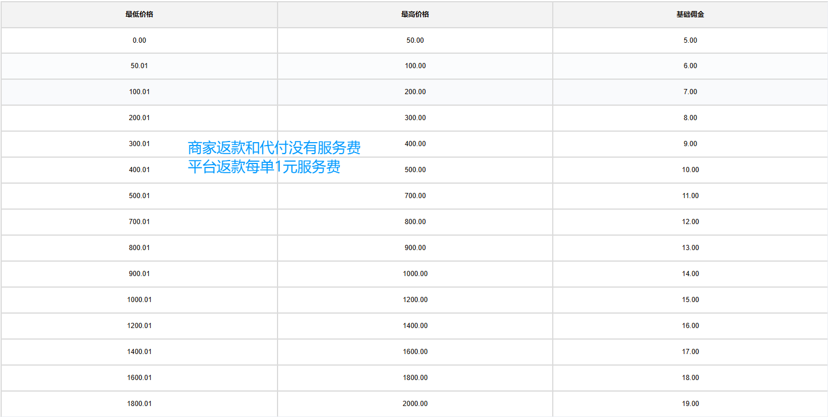Select the 18.00 commission cell

click(690, 378)
